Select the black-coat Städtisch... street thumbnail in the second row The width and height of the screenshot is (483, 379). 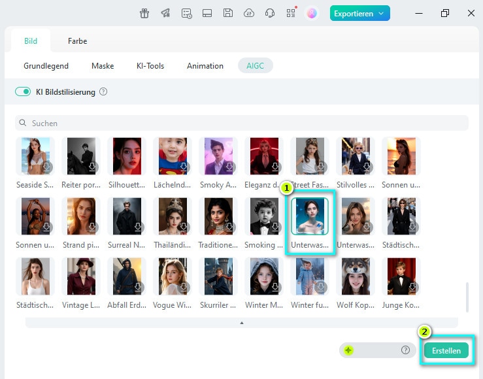[x=401, y=216]
